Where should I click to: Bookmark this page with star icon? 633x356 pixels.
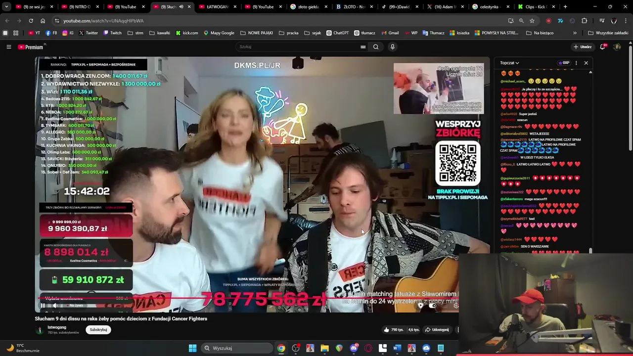point(532,21)
